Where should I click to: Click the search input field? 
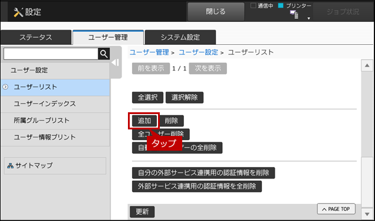tap(51, 54)
